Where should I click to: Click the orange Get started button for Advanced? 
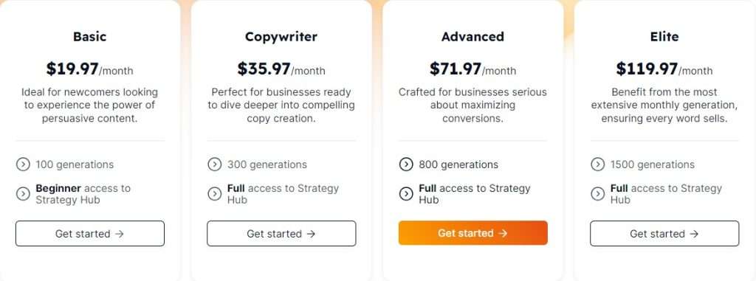pos(473,233)
